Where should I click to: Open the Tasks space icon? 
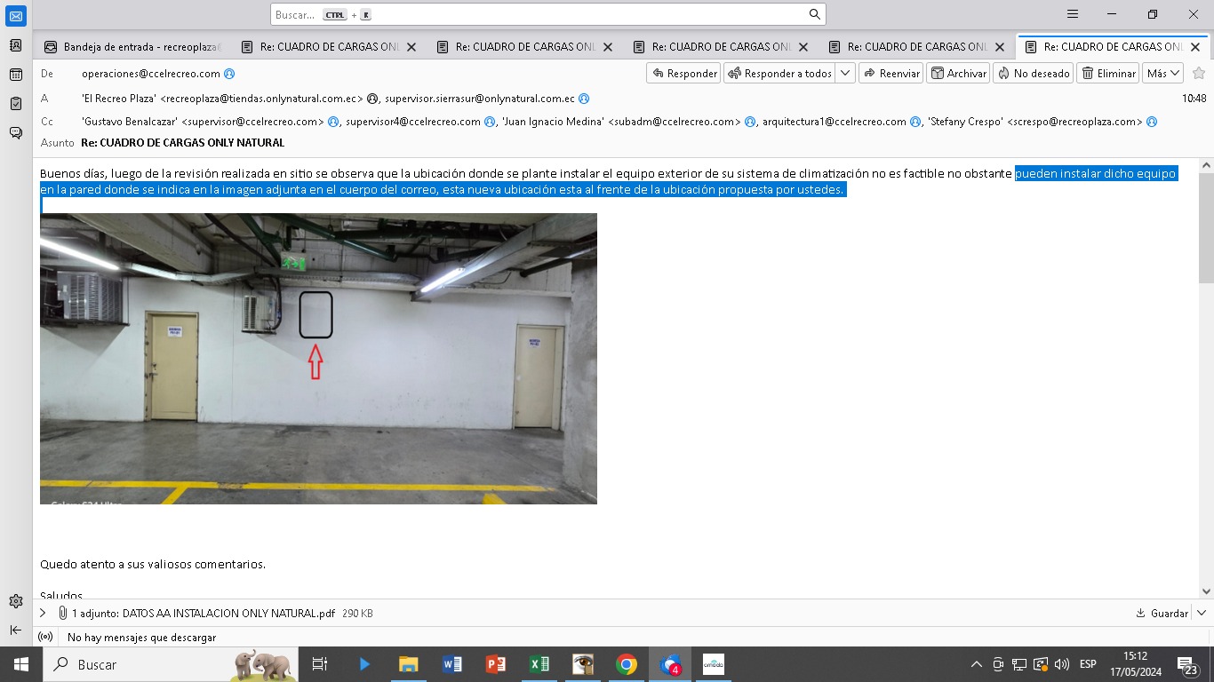point(15,104)
